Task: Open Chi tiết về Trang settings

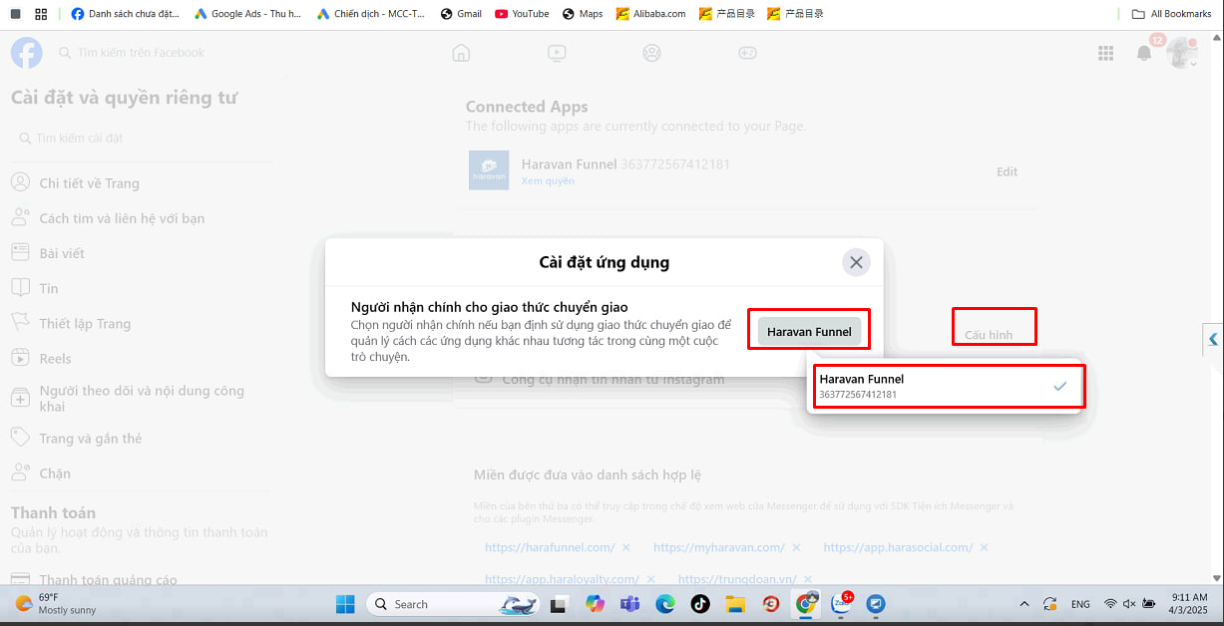Action: pyautogui.click(x=139, y=183)
